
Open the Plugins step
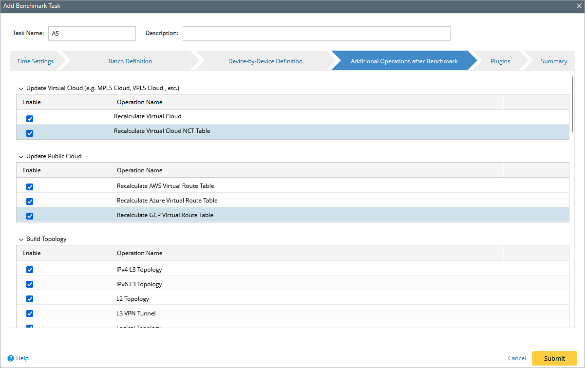tap(500, 61)
